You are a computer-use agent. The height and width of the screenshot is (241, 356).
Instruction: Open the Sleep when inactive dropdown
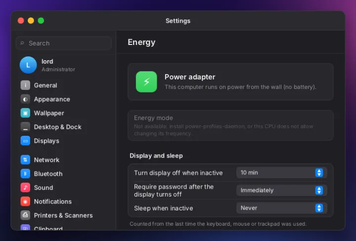point(281,208)
